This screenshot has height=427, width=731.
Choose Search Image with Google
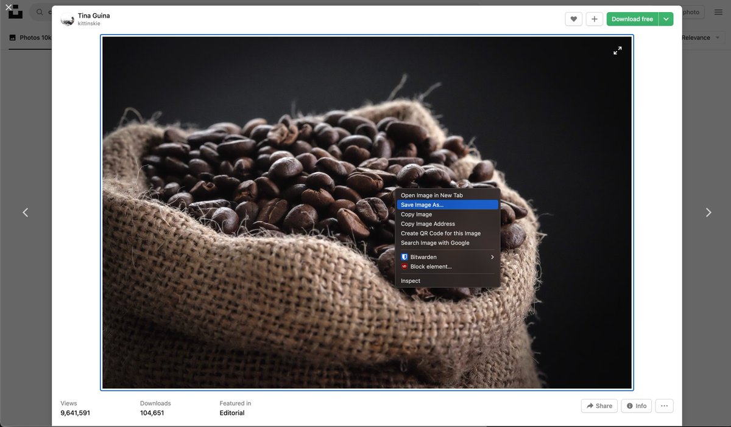point(448,243)
